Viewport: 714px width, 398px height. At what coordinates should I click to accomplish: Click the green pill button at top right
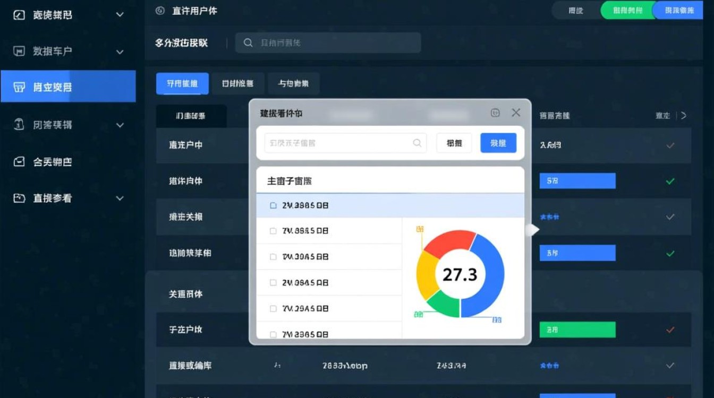627,10
